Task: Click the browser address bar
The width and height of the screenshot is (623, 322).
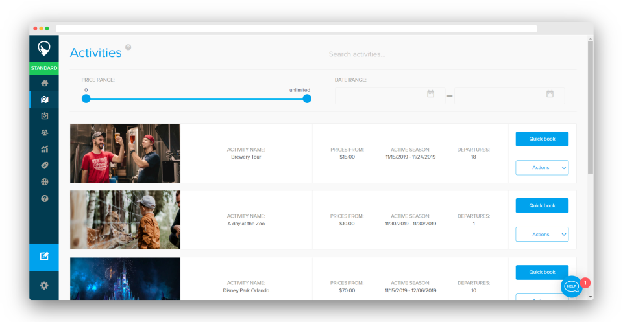Action: pyautogui.click(x=297, y=29)
